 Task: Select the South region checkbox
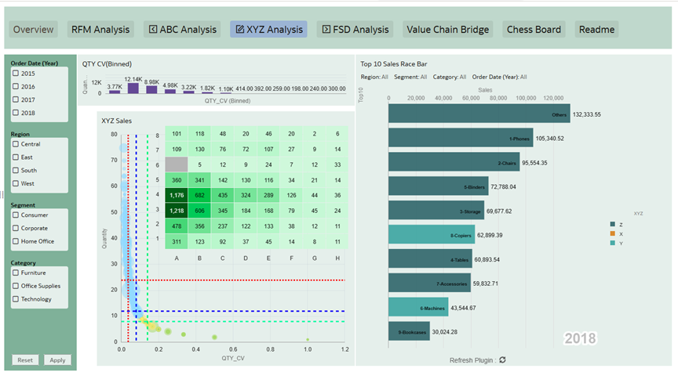point(16,171)
